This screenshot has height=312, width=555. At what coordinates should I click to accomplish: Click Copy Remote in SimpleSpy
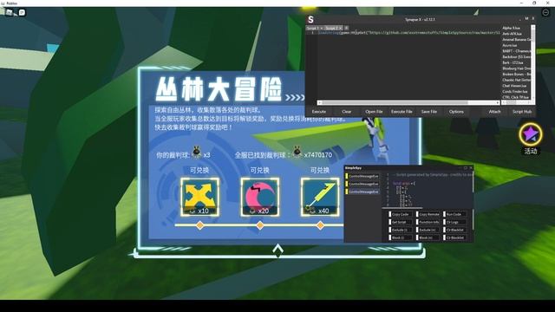point(428,214)
